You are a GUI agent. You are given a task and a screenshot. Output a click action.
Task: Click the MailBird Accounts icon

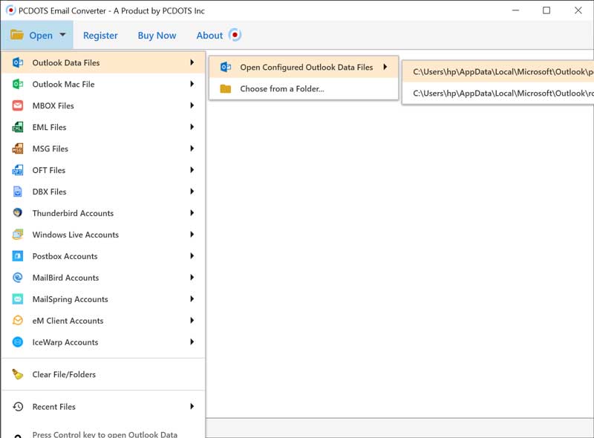[17, 278]
